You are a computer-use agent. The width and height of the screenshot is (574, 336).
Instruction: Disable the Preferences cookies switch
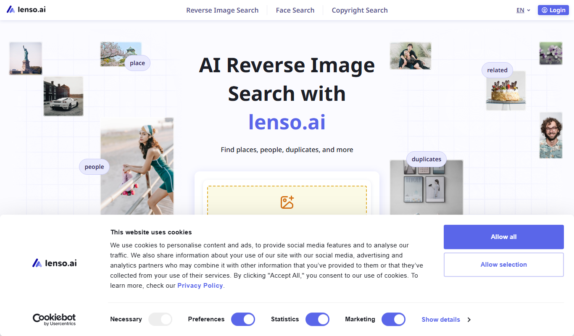coord(243,319)
